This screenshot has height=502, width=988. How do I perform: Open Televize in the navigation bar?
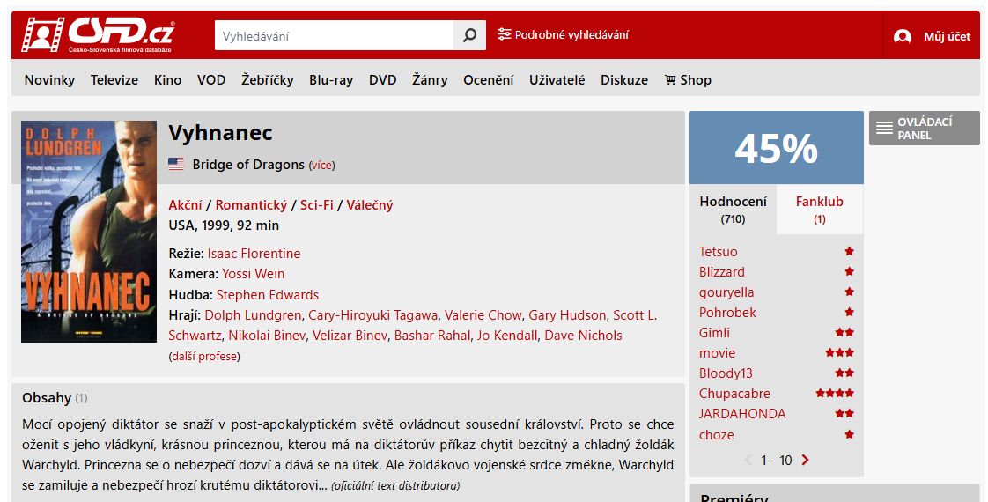tap(114, 79)
